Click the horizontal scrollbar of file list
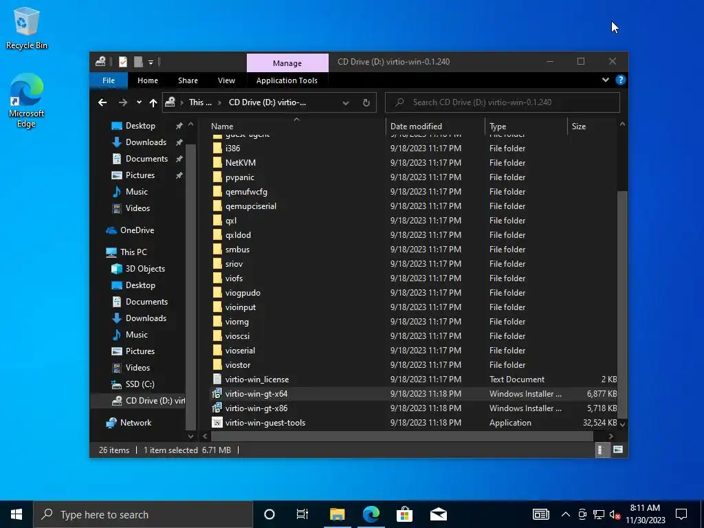 coord(402,436)
